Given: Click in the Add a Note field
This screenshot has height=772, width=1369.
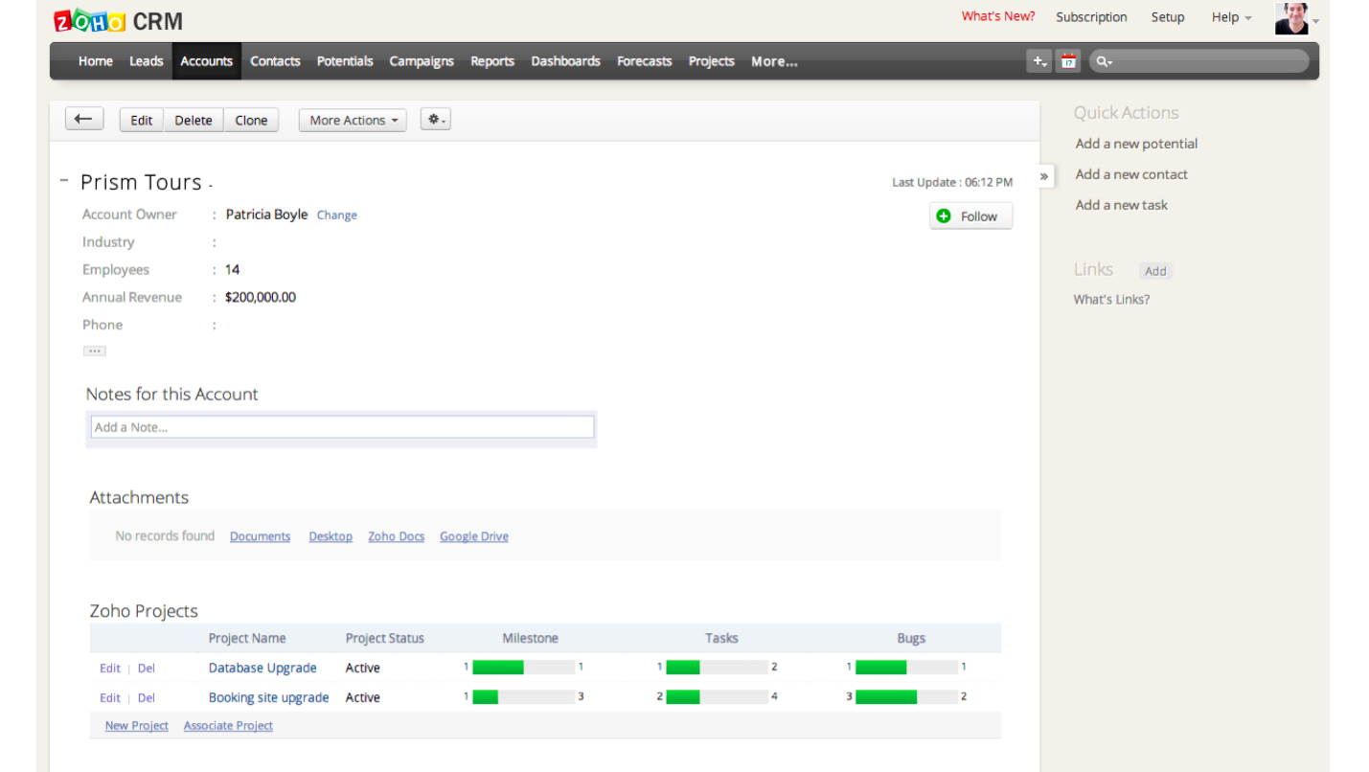Looking at the screenshot, I should [342, 427].
